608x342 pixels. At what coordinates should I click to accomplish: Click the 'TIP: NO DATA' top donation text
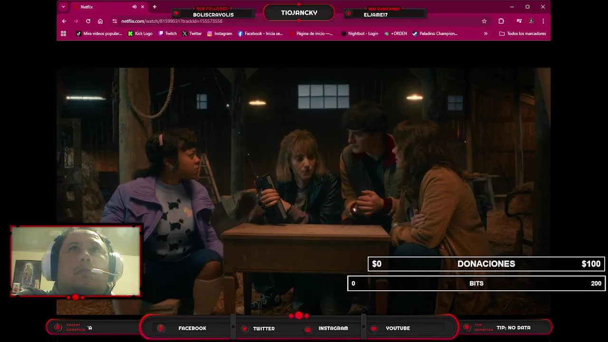coord(513,328)
